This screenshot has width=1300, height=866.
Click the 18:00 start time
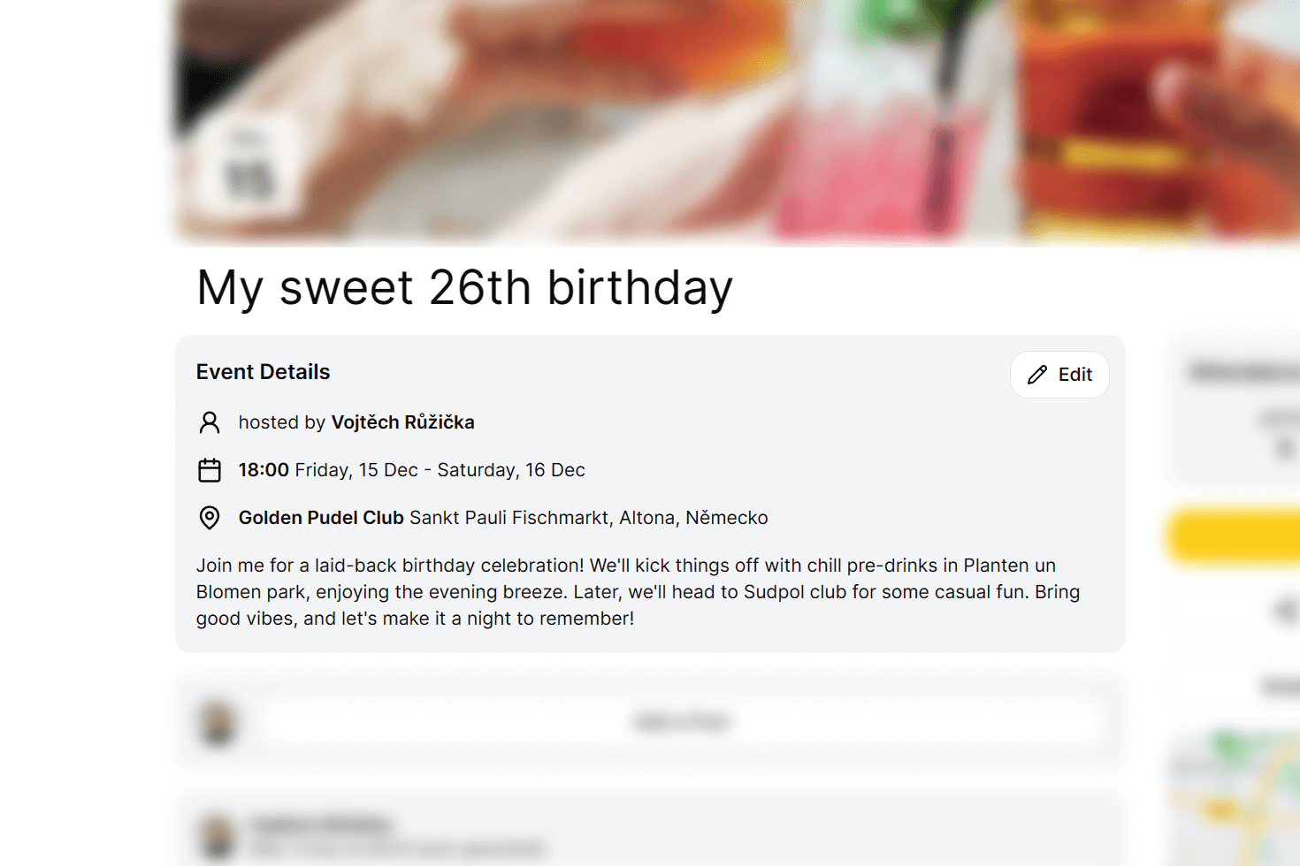264,470
